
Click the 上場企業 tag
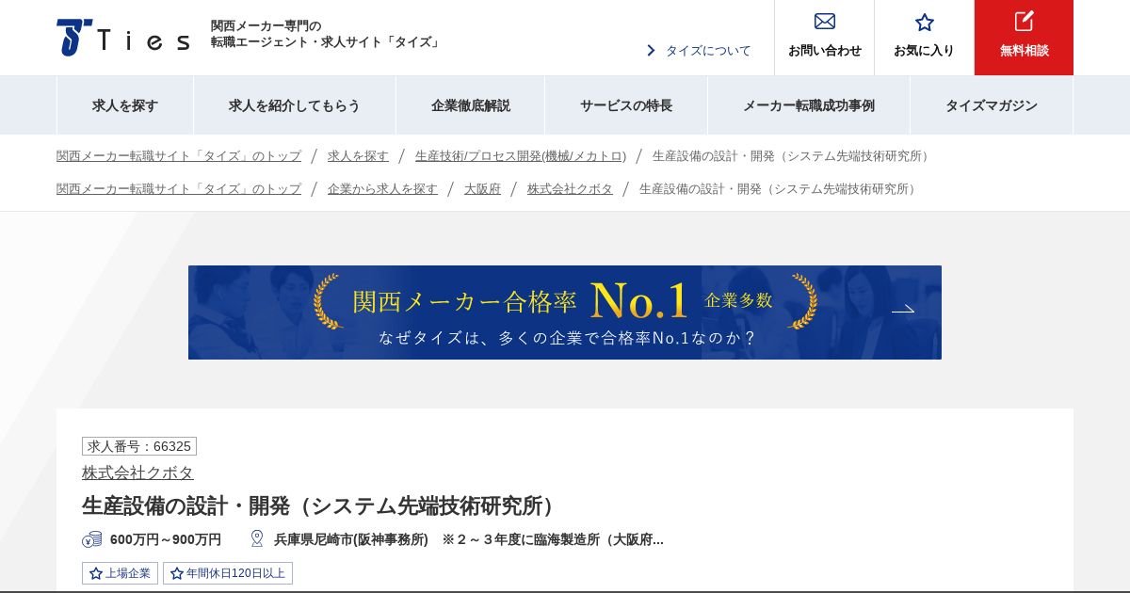click(120, 573)
